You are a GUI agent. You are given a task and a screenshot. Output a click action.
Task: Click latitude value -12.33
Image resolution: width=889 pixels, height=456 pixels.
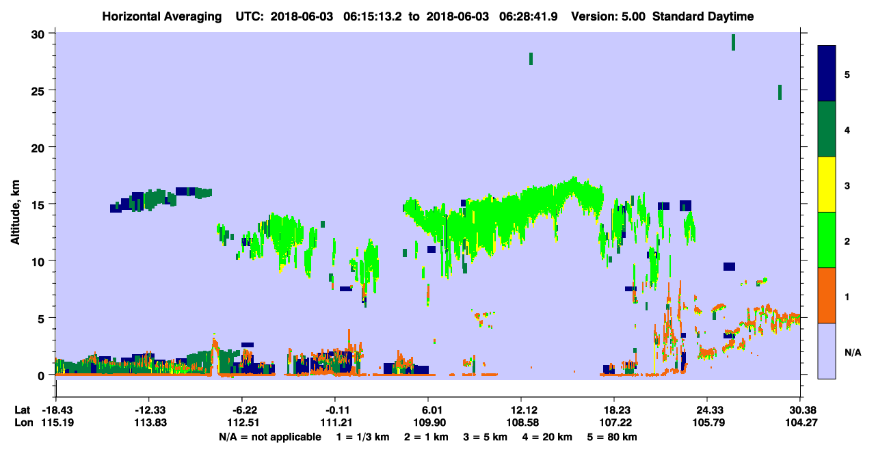(x=148, y=410)
